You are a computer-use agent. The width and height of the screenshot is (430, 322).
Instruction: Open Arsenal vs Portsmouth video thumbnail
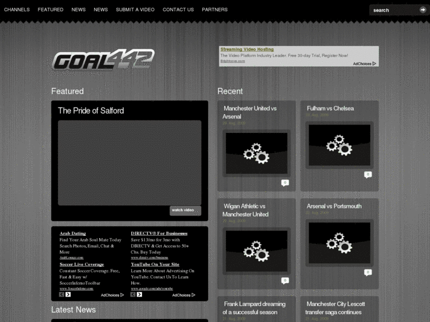[340, 243]
